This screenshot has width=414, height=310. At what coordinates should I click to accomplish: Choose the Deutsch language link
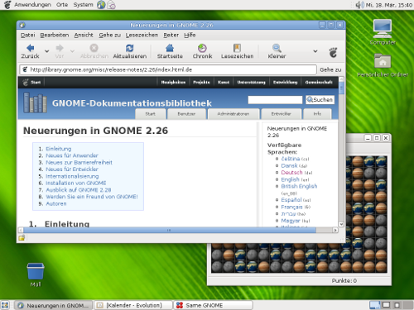(291, 173)
